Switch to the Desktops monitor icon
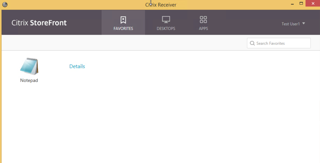 tap(166, 20)
